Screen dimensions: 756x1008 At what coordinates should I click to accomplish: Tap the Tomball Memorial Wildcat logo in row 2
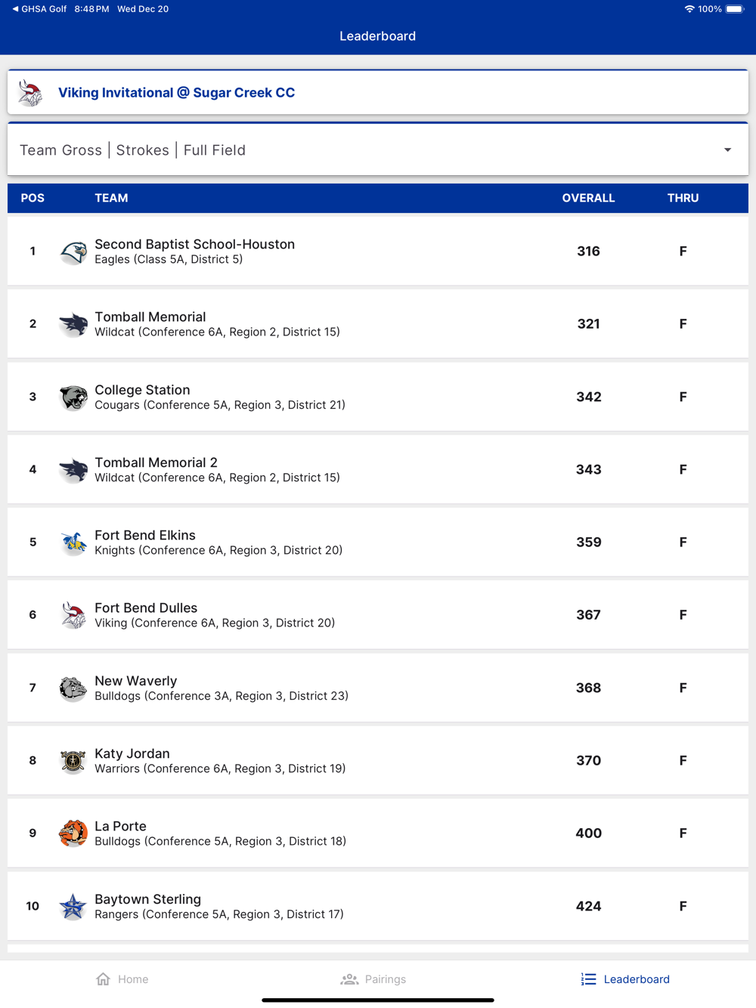73,324
